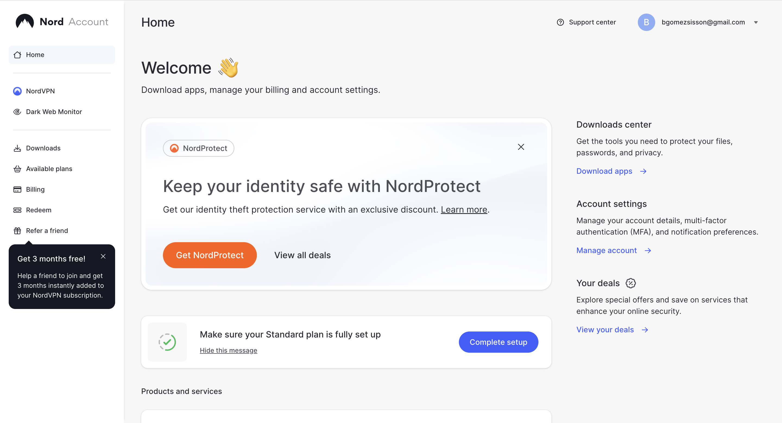The height and width of the screenshot is (423, 782).
Task: Close the NordProtect promo banner
Action: pos(521,147)
